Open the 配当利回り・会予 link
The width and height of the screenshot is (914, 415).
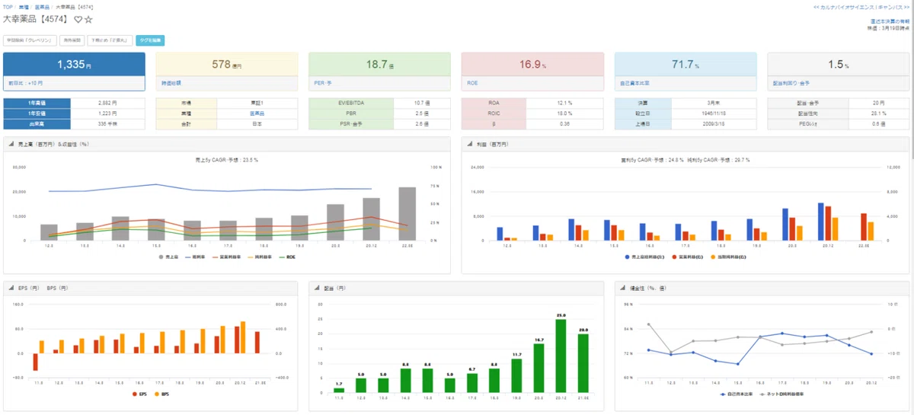coord(790,82)
